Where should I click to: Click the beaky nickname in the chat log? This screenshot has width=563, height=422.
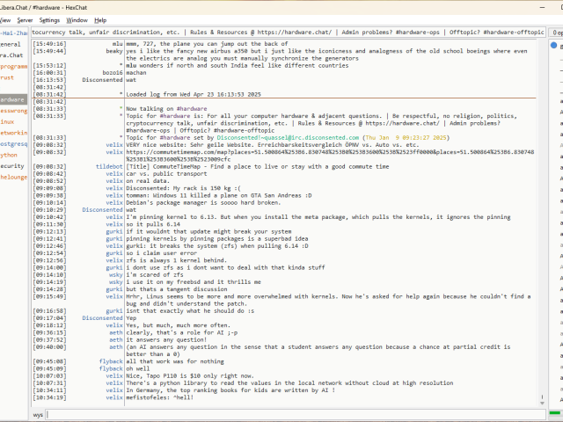(x=113, y=51)
